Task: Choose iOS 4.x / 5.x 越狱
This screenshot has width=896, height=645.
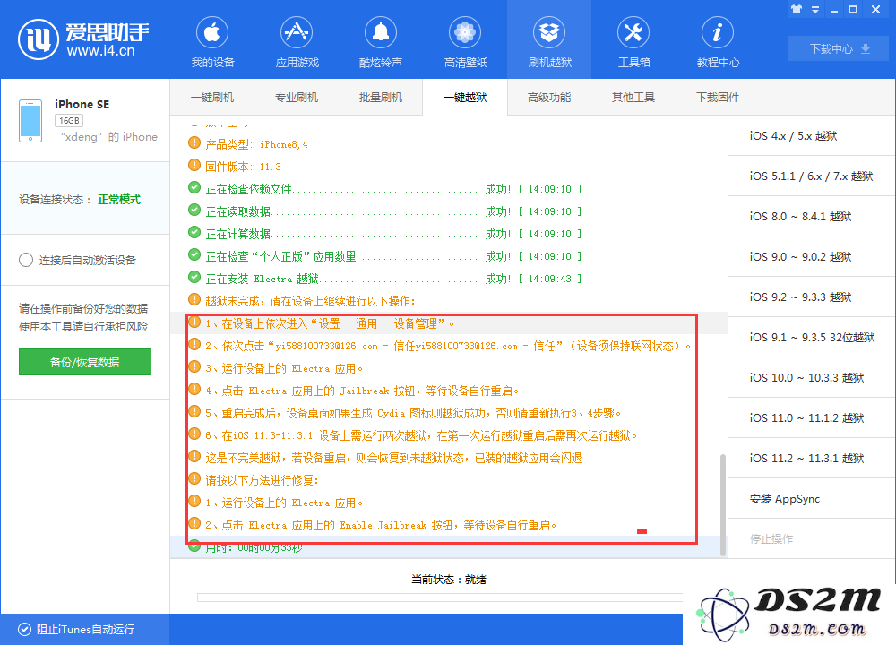Action: pos(812,135)
